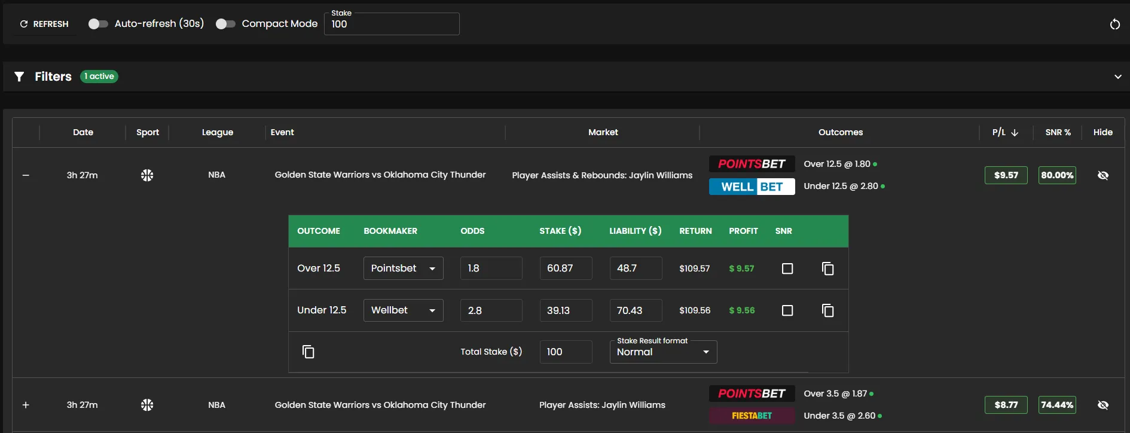The width and height of the screenshot is (1130, 433).
Task: Click the reset icon at top right
Action: click(1115, 24)
